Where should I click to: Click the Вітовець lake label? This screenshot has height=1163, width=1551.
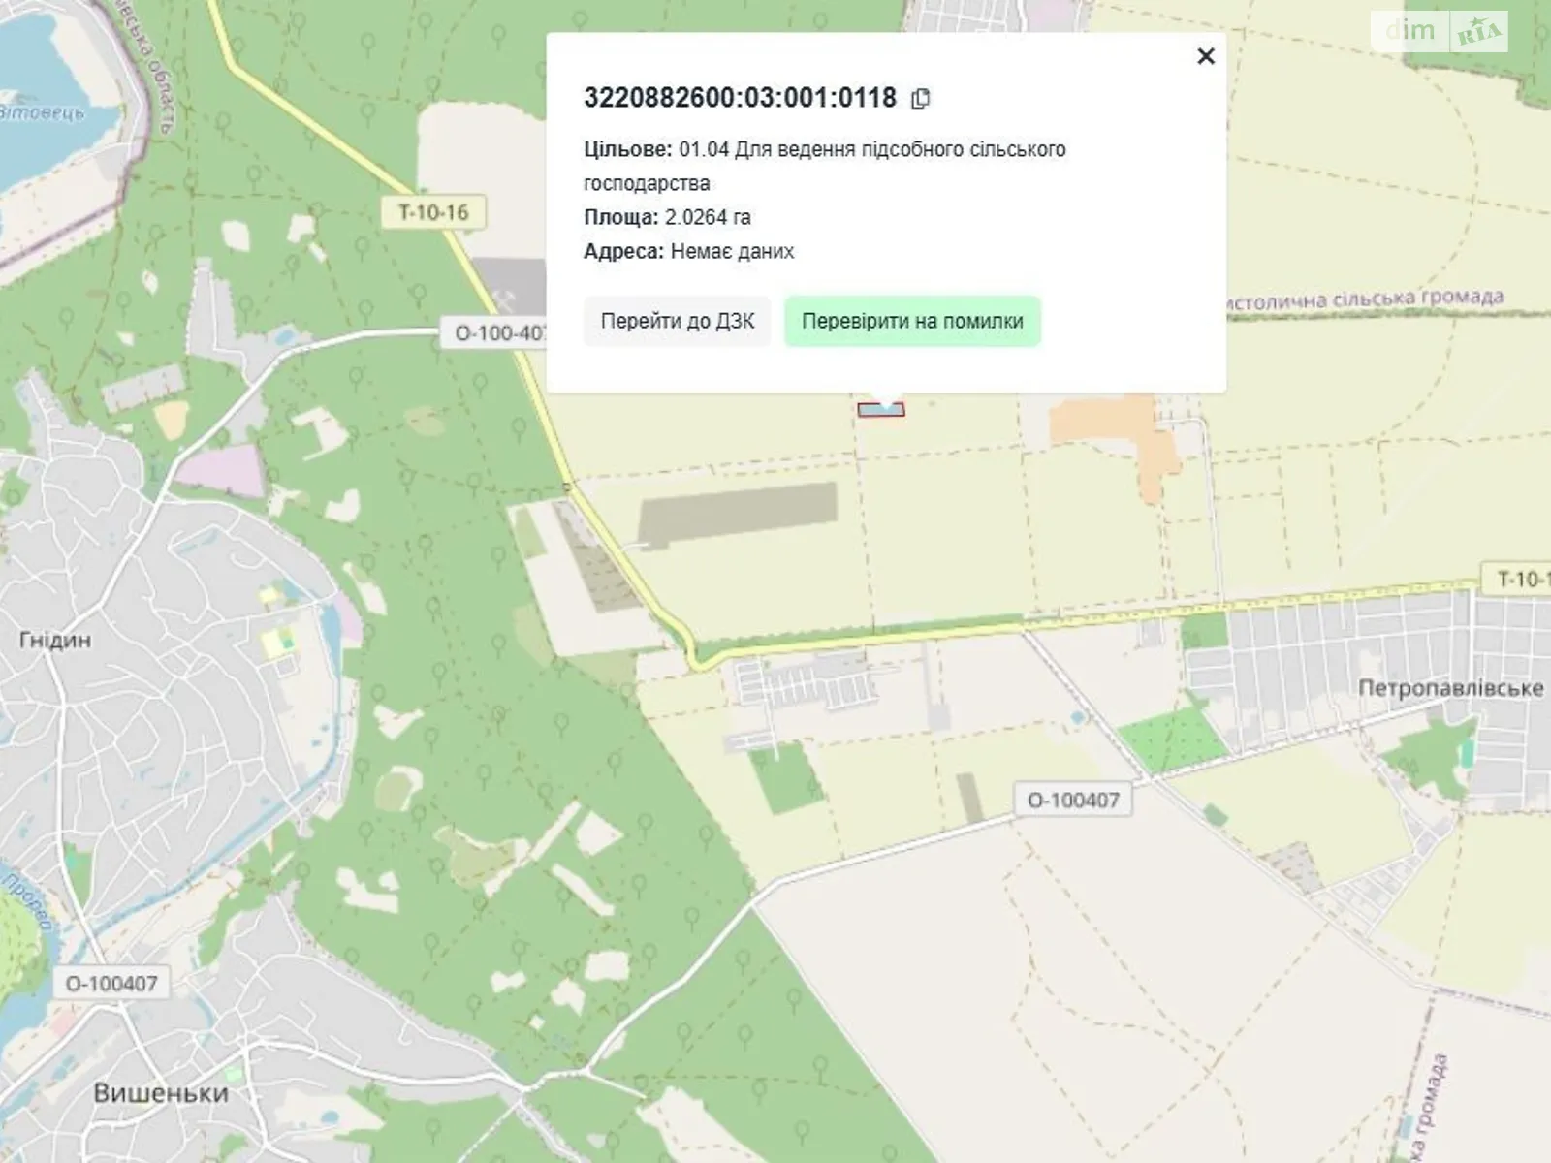43,112
